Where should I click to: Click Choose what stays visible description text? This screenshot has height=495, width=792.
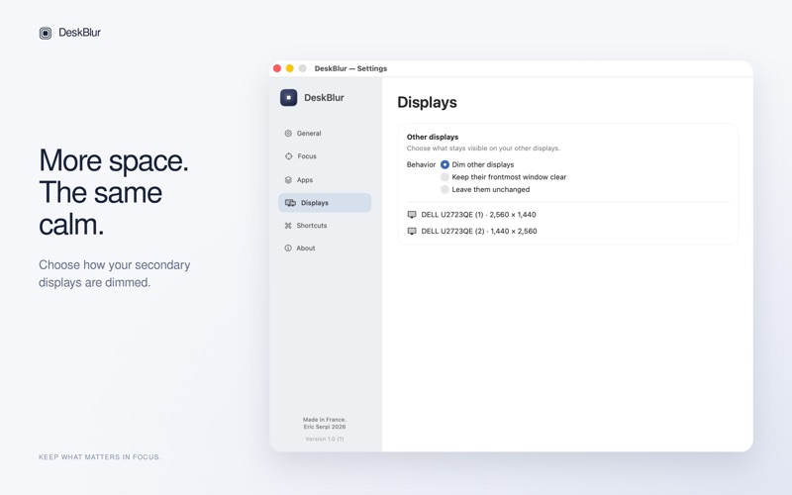483,148
